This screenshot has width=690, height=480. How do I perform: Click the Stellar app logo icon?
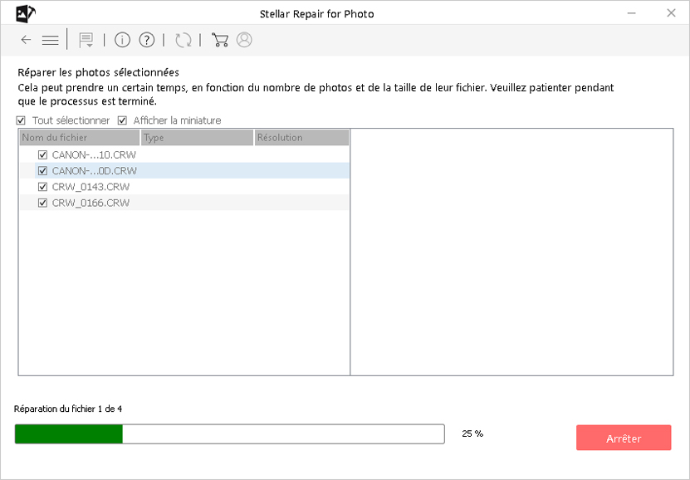click(25, 12)
